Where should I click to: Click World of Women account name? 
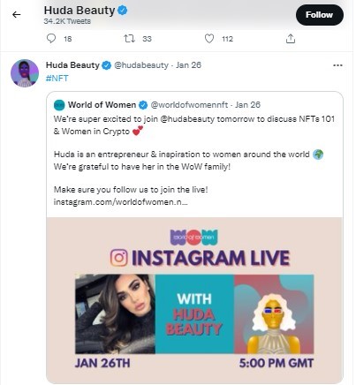click(102, 105)
